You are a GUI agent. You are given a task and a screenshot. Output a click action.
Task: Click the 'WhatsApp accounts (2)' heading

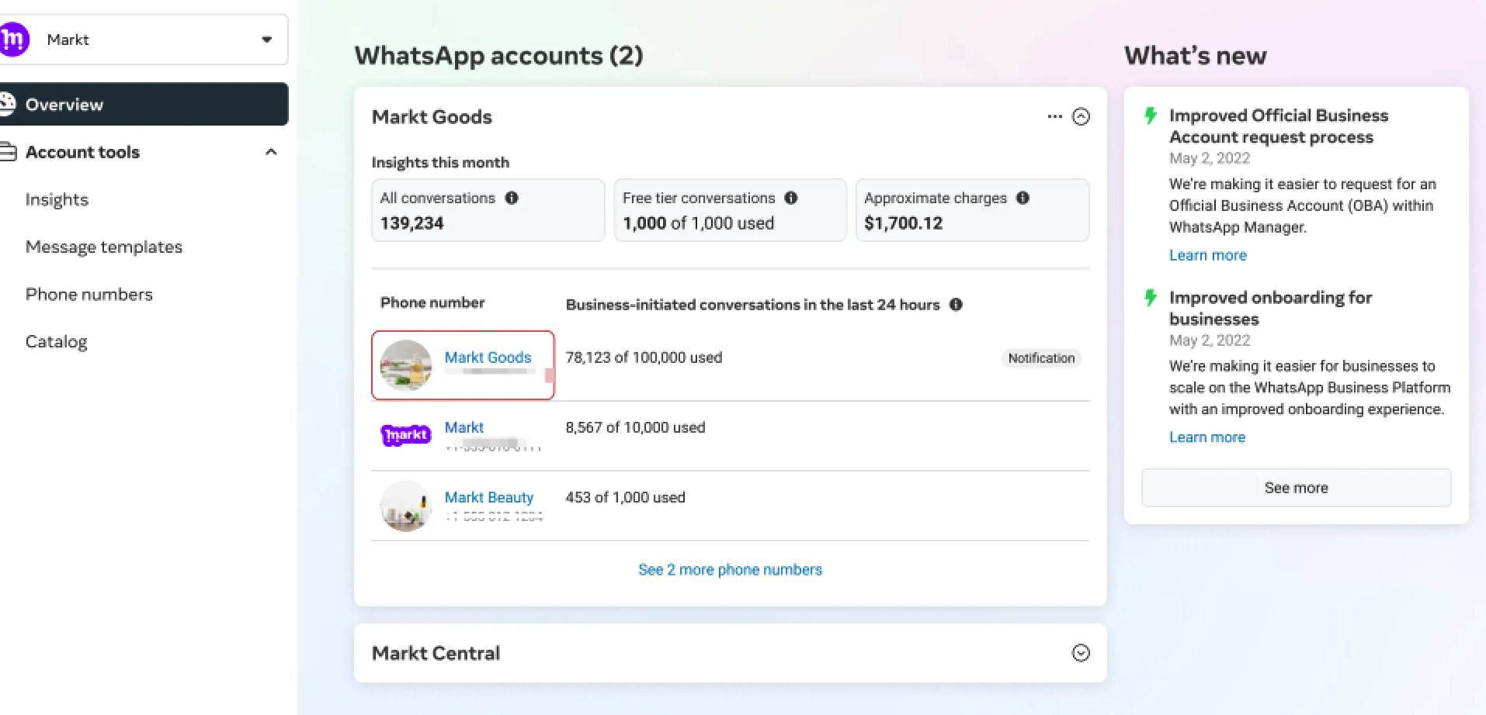498,55
